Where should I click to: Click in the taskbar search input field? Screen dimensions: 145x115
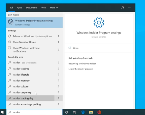(34, 112)
